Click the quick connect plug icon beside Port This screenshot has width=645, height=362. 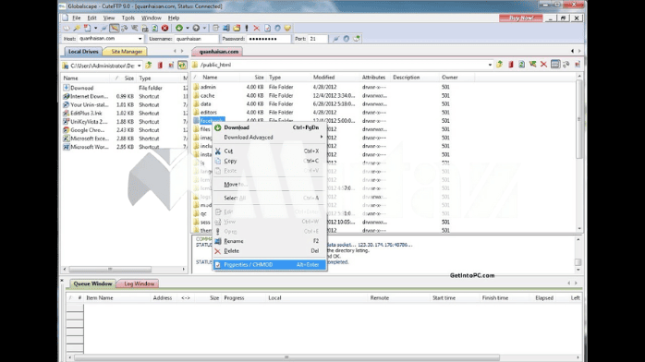tap(336, 39)
